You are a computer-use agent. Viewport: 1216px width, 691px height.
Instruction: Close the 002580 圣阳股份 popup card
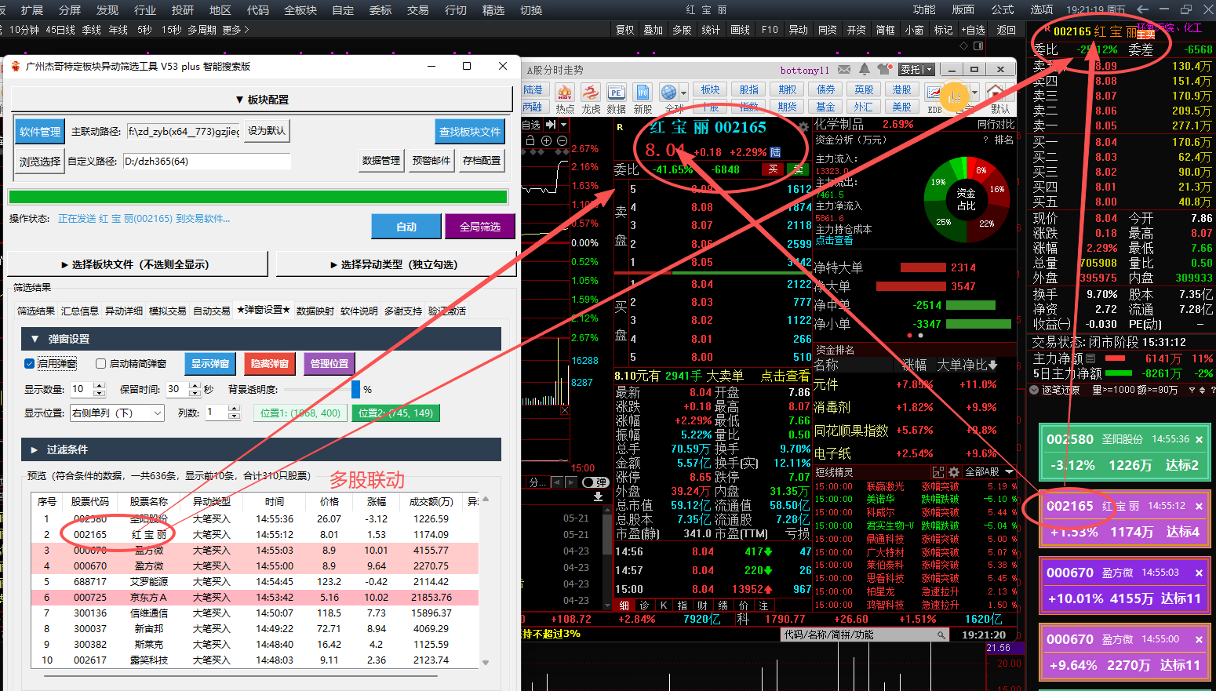tap(1200, 440)
